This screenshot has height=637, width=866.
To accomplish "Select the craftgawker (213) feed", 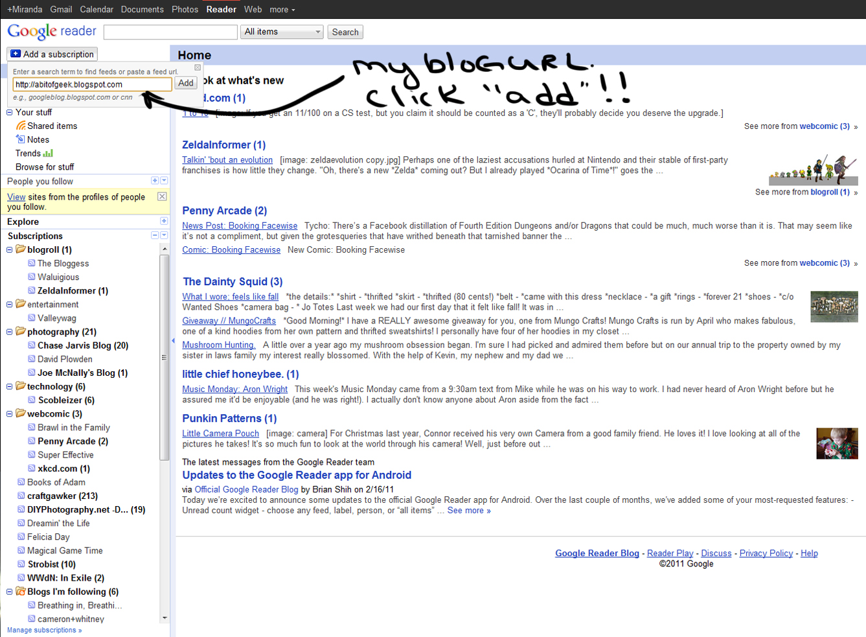I will coord(62,496).
